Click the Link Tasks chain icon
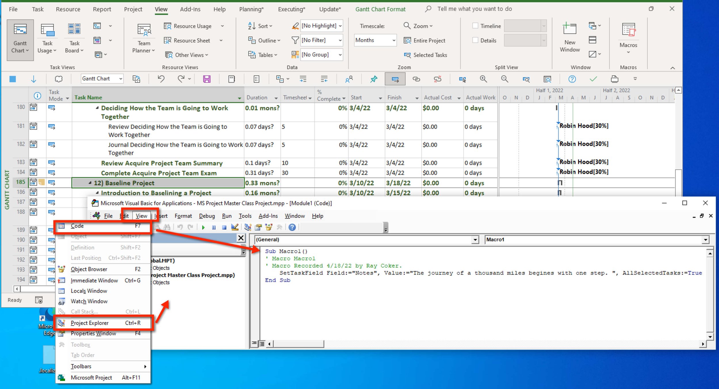The height and width of the screenshot is (389, 719). click(x=416, y=79)
